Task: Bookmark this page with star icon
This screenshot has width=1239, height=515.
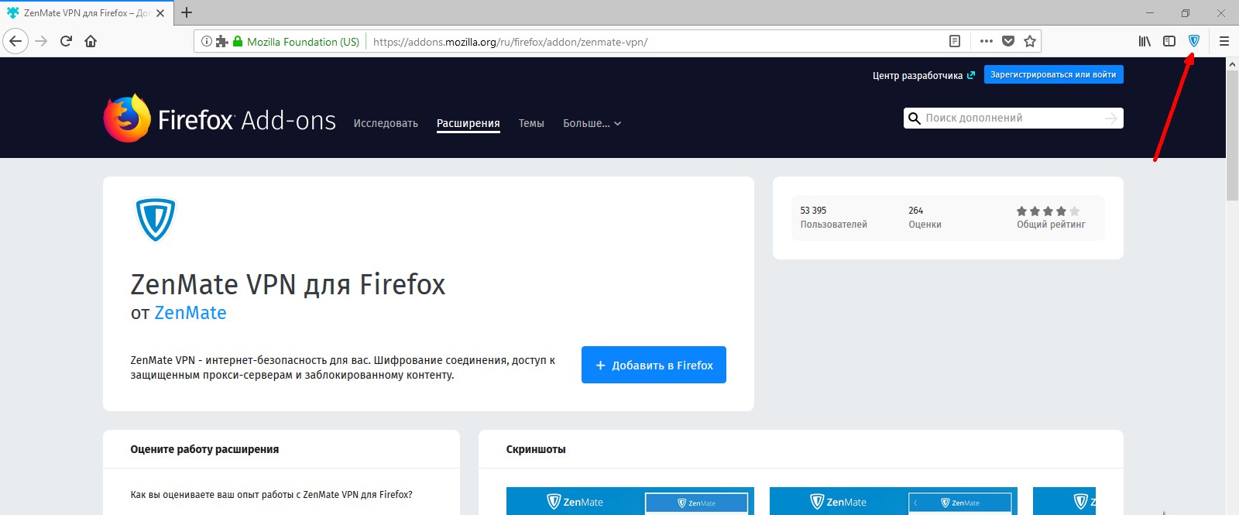Action: [x=1030, y=41]
